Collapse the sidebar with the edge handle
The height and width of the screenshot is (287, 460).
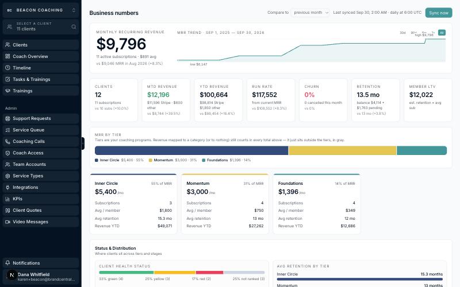[x=83, y=143]
